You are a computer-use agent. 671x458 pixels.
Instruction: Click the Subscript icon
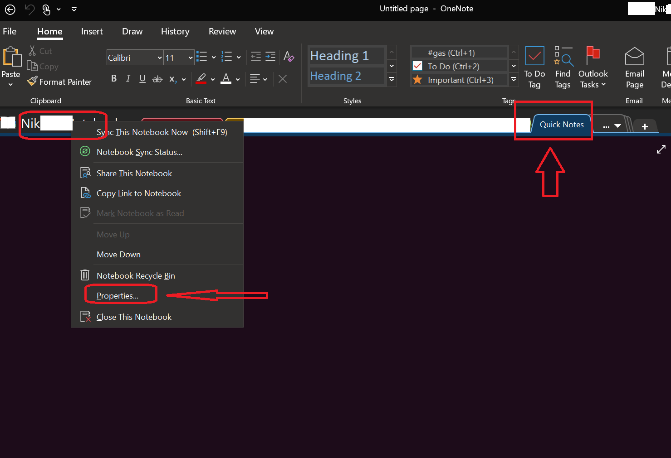(173, 79)
